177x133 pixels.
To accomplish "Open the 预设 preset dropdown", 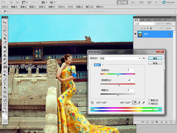I will click(120, 59).
